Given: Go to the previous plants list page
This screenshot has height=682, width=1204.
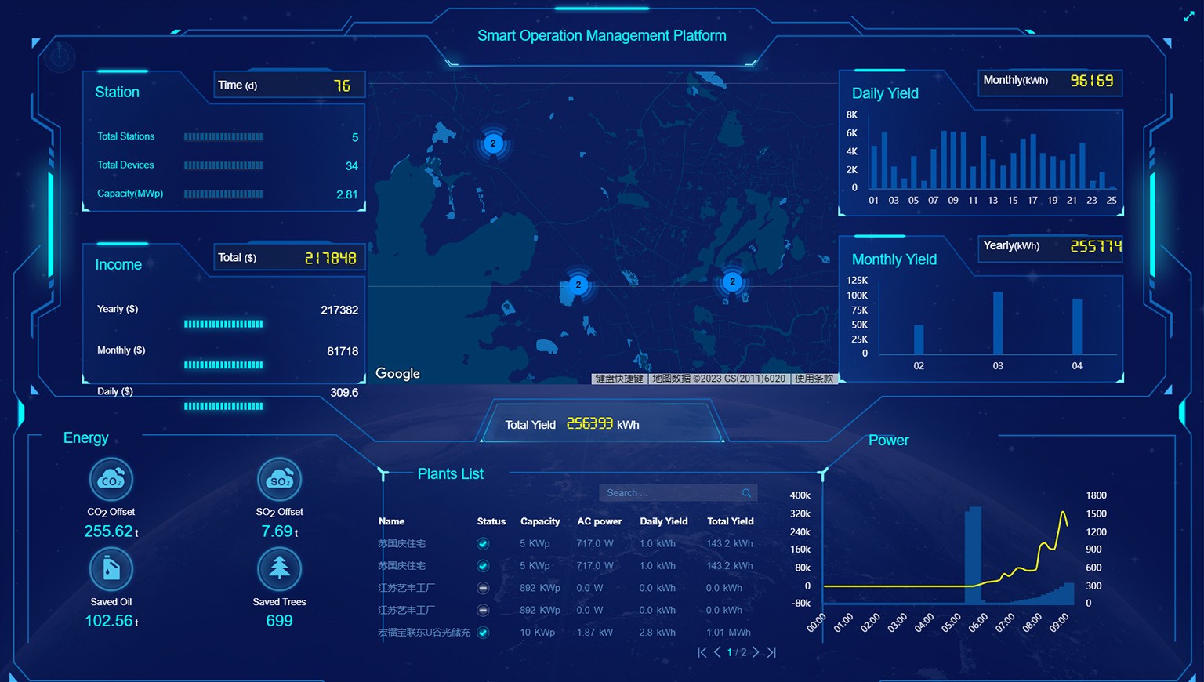Looking at the screenshot, I should point(717,652).
